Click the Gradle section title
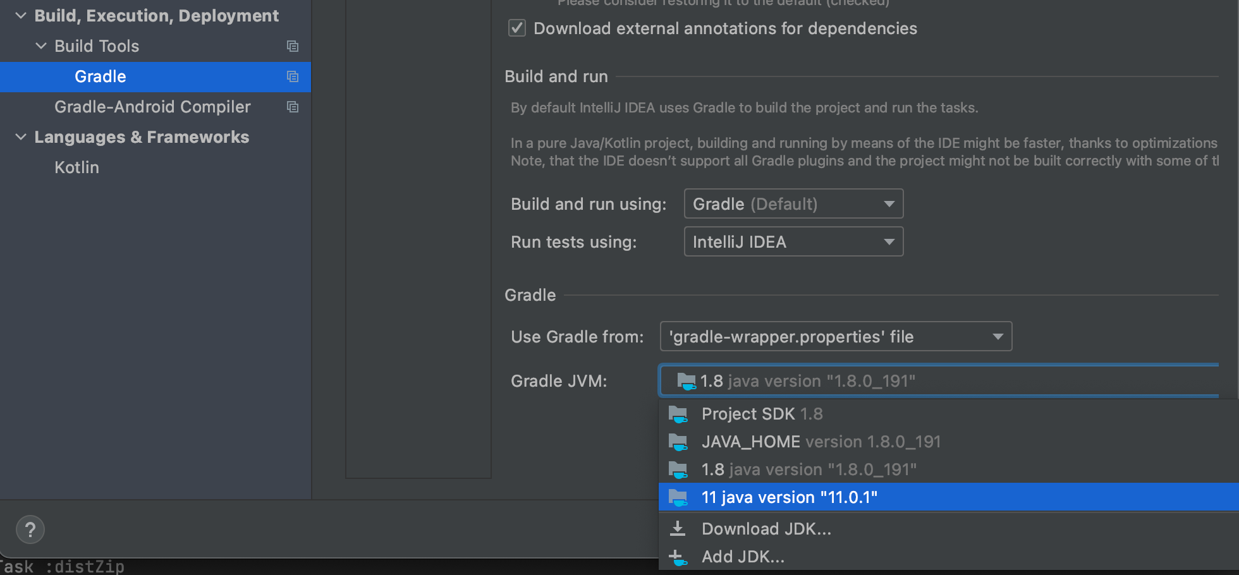 [x=530, y=295]
